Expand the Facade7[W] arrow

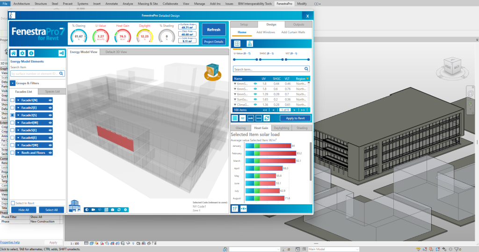18,145
